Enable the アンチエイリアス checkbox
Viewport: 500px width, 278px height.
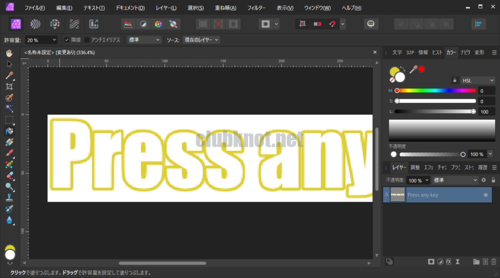click(87, 40)
